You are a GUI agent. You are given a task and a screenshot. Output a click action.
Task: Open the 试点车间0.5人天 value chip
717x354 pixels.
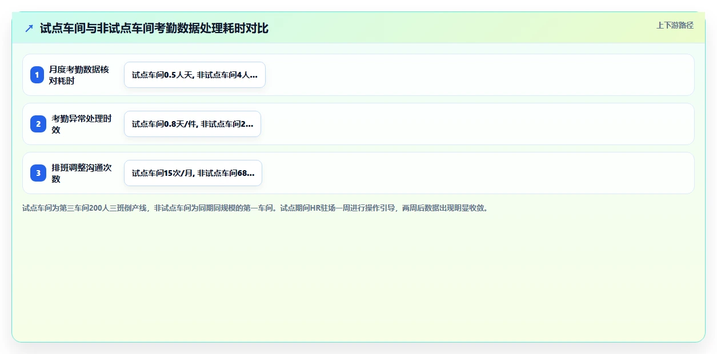[x=195, y=75]
